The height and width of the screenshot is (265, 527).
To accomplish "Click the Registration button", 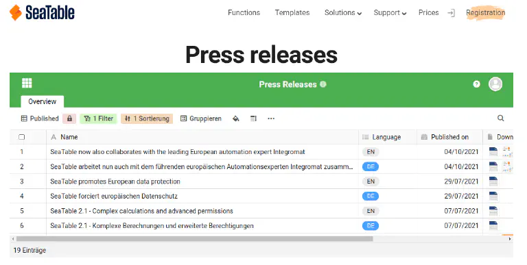I will 486,13.
